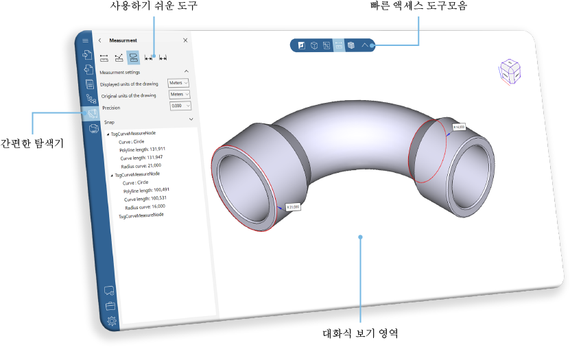This screenshot has height=347, width=570.
Task: Select 'Curve : Circle' under second node
Action: tap(135, 182)
